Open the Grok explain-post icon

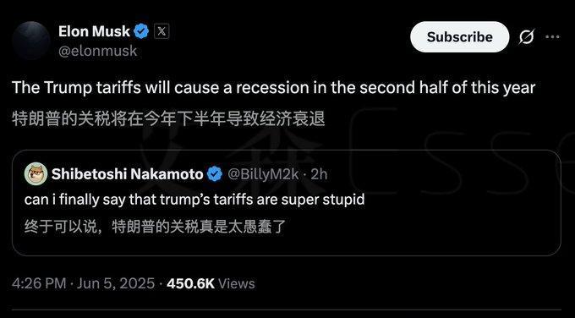526,36
